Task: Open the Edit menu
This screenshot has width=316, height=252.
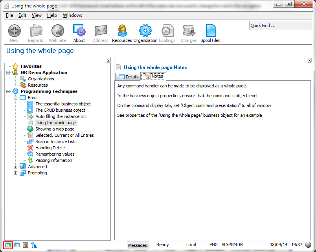Action: 22,15
